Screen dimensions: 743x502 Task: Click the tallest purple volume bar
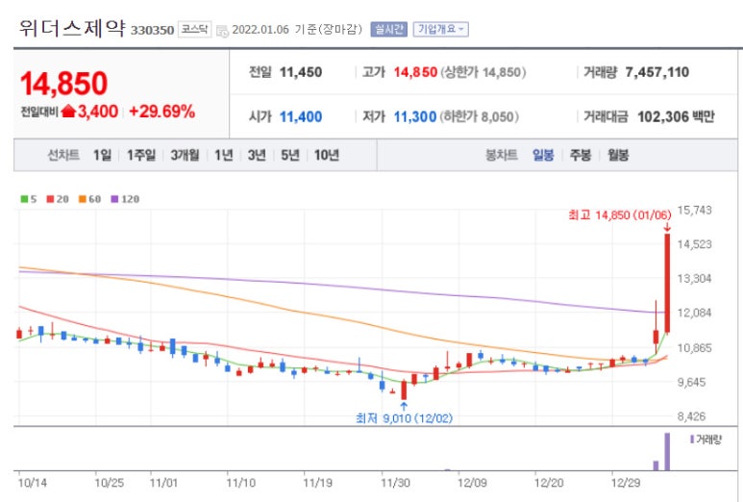click(667, 451)
